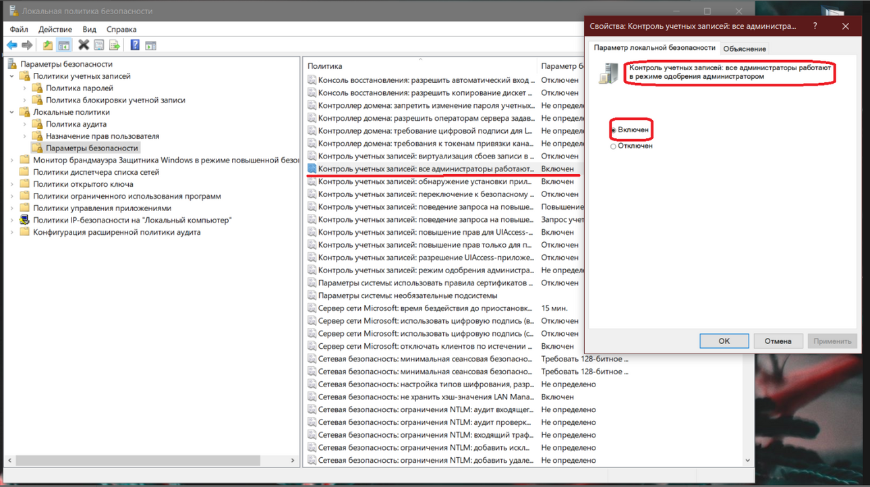Expand the Назначение прав пользователя node
Screen dimensions: 870x487
coord(25,136)
